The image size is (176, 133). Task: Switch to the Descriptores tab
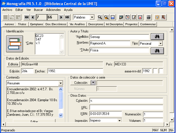coord(96,24)
